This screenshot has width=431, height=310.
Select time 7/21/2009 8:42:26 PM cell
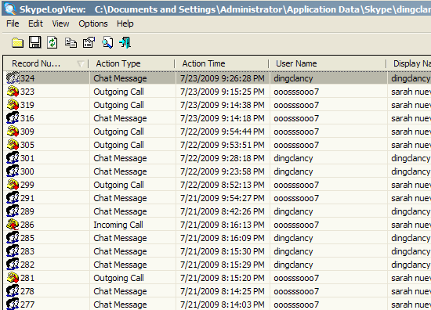pyautogui.click(x=223, y=211)
